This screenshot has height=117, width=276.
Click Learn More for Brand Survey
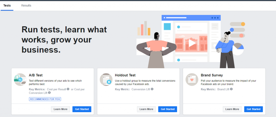232,109
